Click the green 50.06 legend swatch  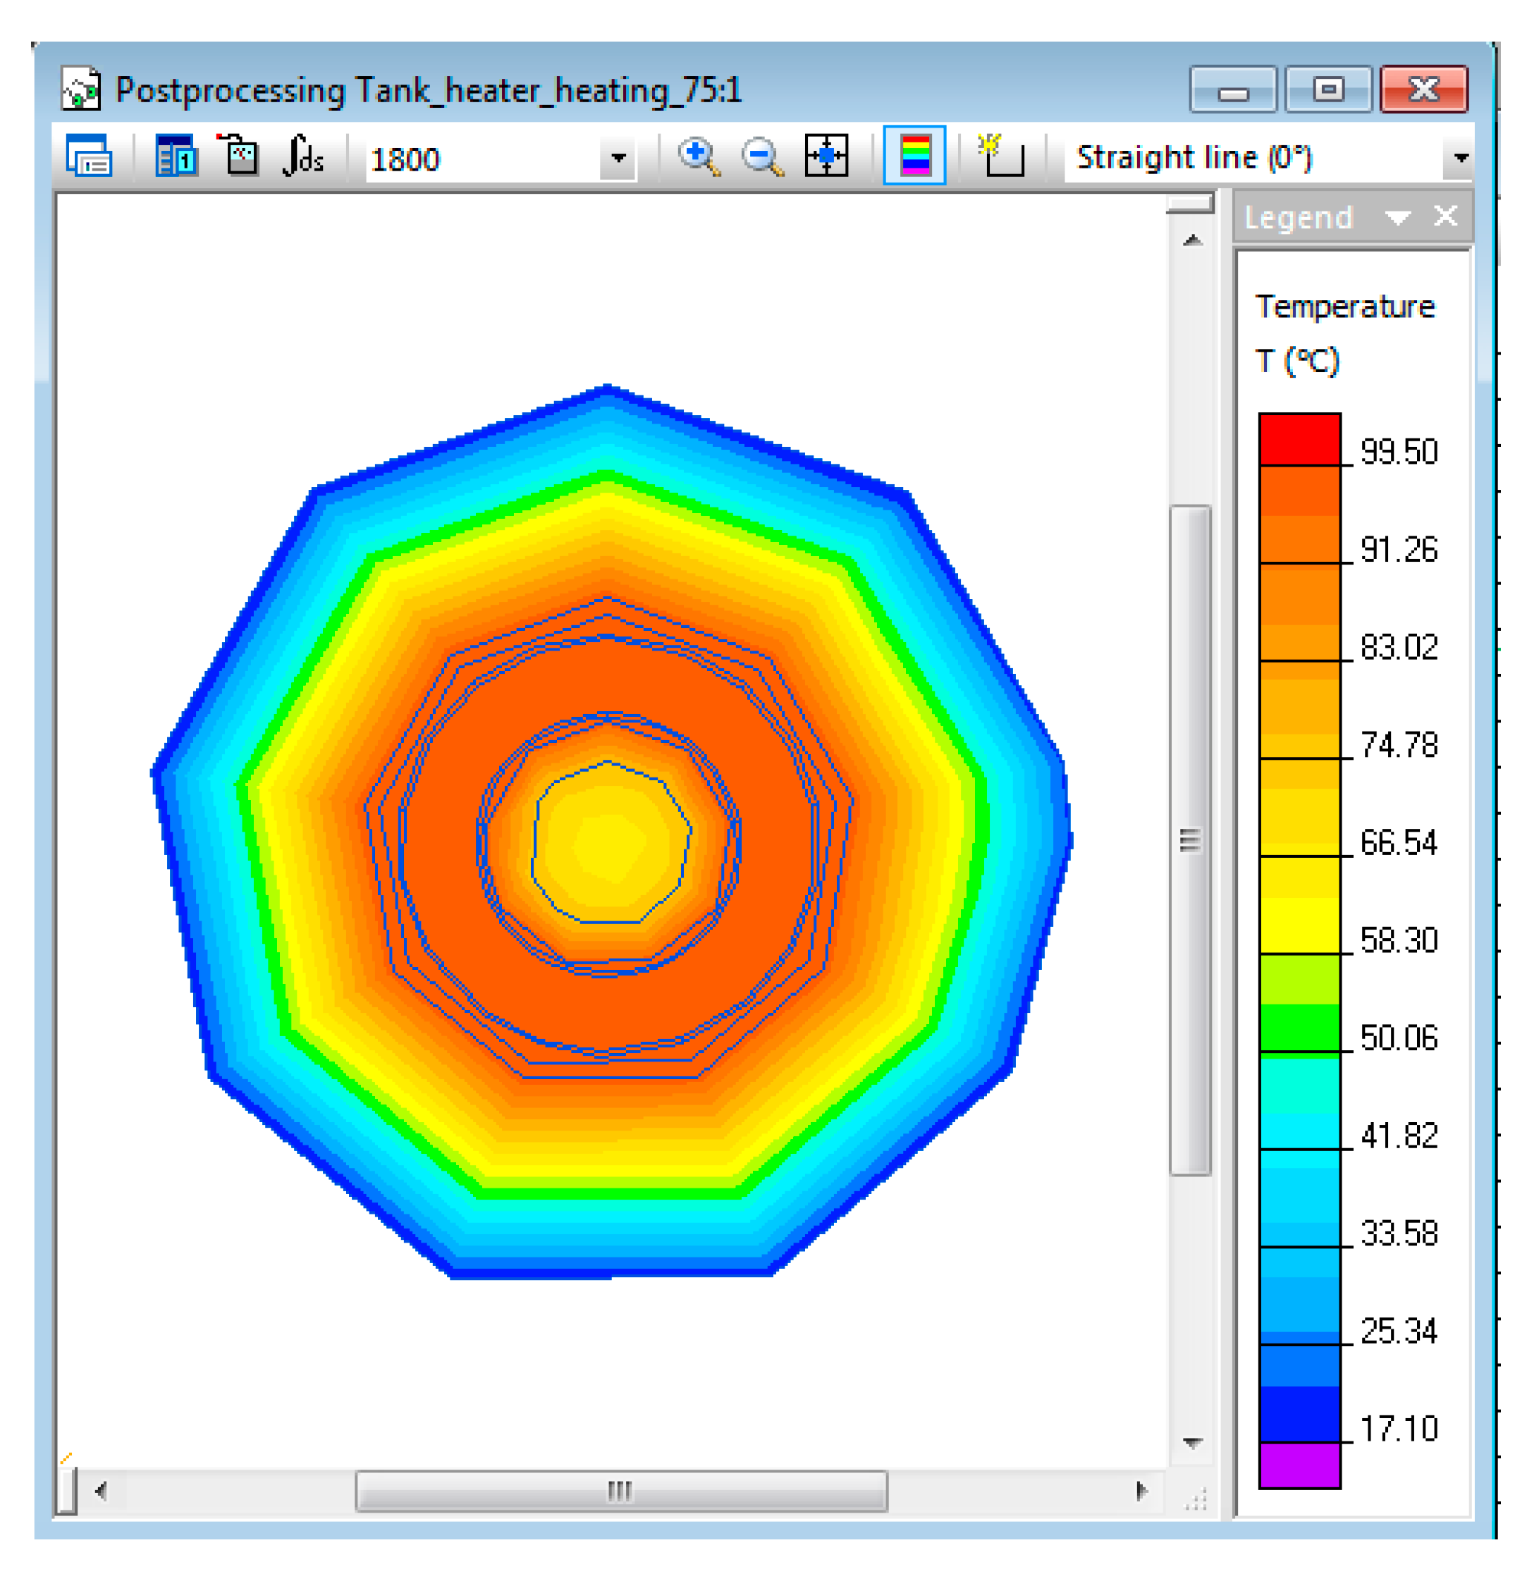[1299, 1028]
